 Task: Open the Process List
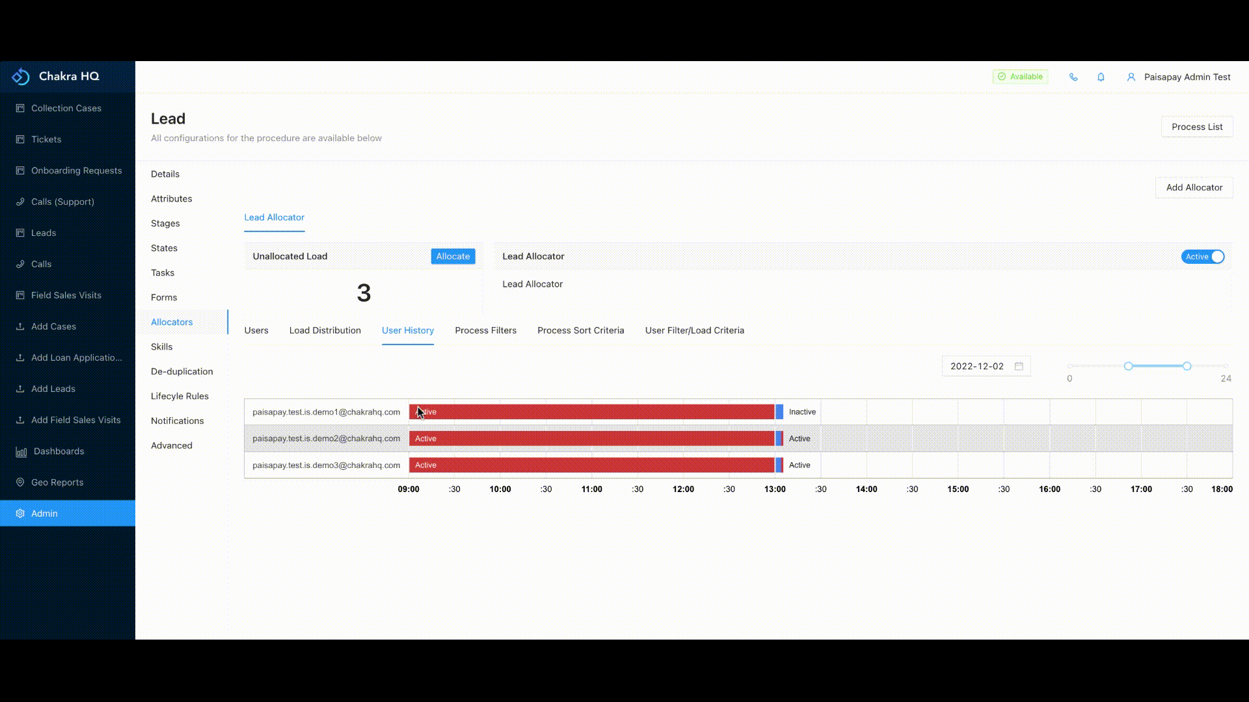click(1196, 126)
